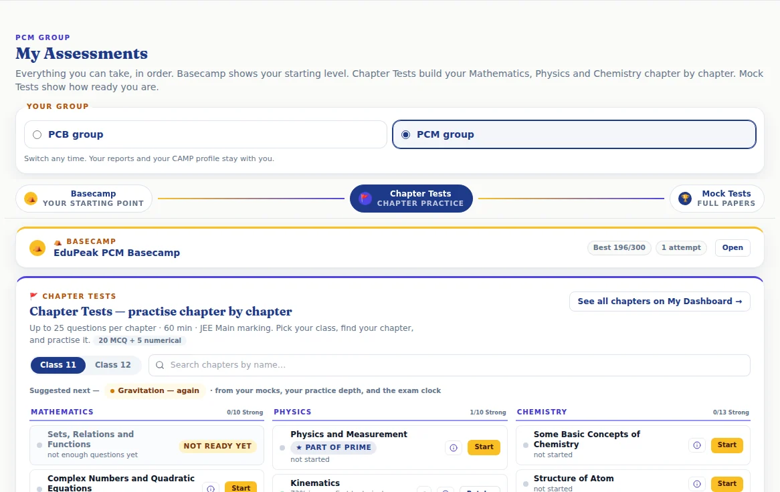780x492 pixels.
Task: Show info for Some Basic Concepts of Chemistry
Action: click(x=697, y=445)
